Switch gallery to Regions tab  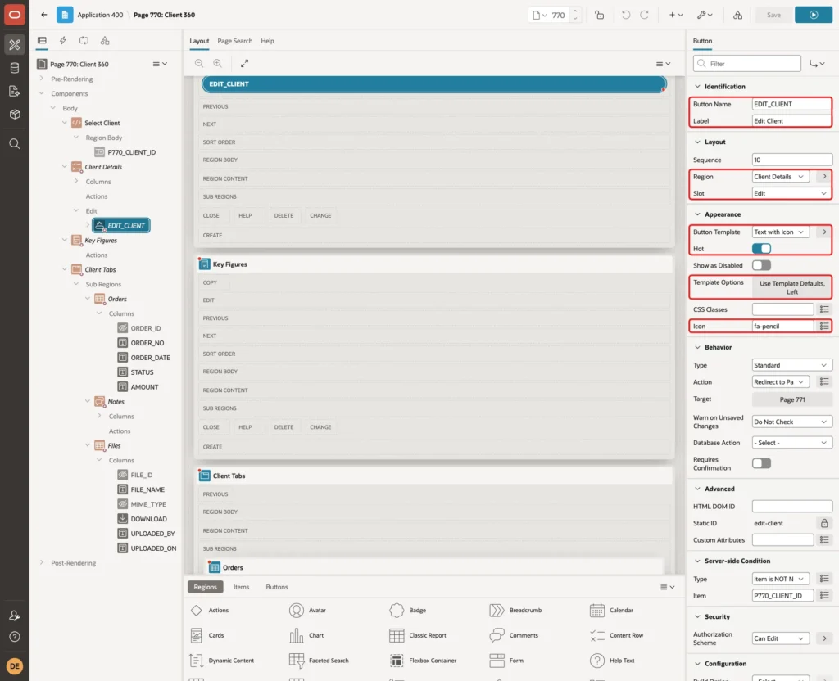click(205, 587)
